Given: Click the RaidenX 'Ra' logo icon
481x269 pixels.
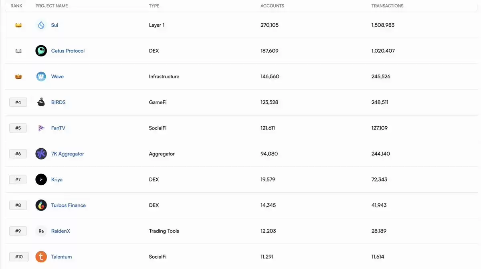Looking at the screenshot, I should tap(41, 231).
